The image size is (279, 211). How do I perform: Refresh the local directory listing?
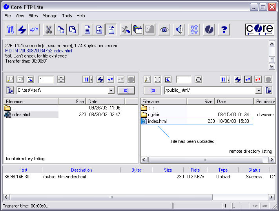[x=61, y=80]
